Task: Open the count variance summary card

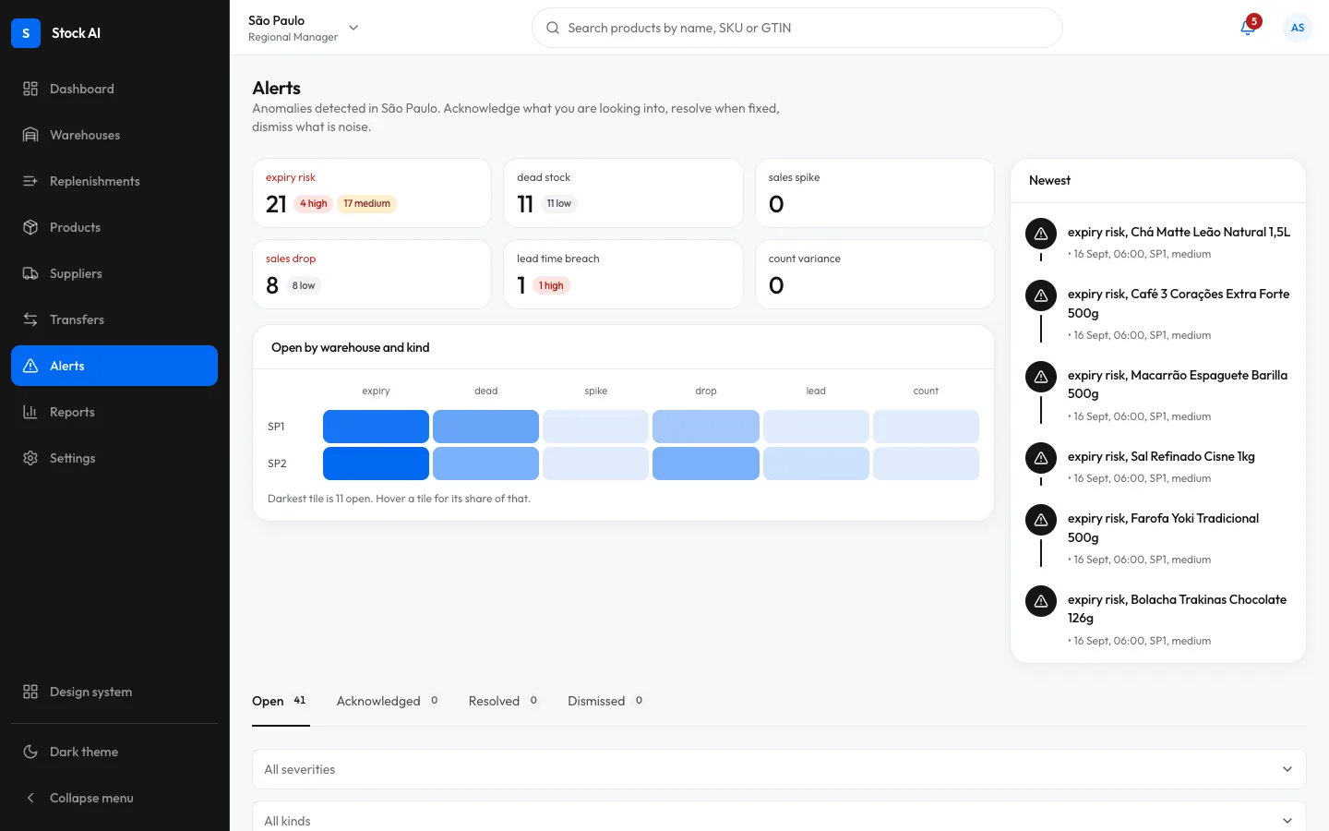Action: (x=874, y=274)
